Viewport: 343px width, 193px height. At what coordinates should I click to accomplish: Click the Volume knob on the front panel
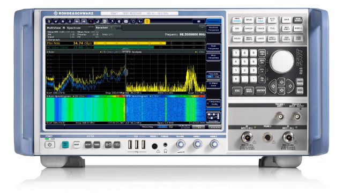point(180,144)
